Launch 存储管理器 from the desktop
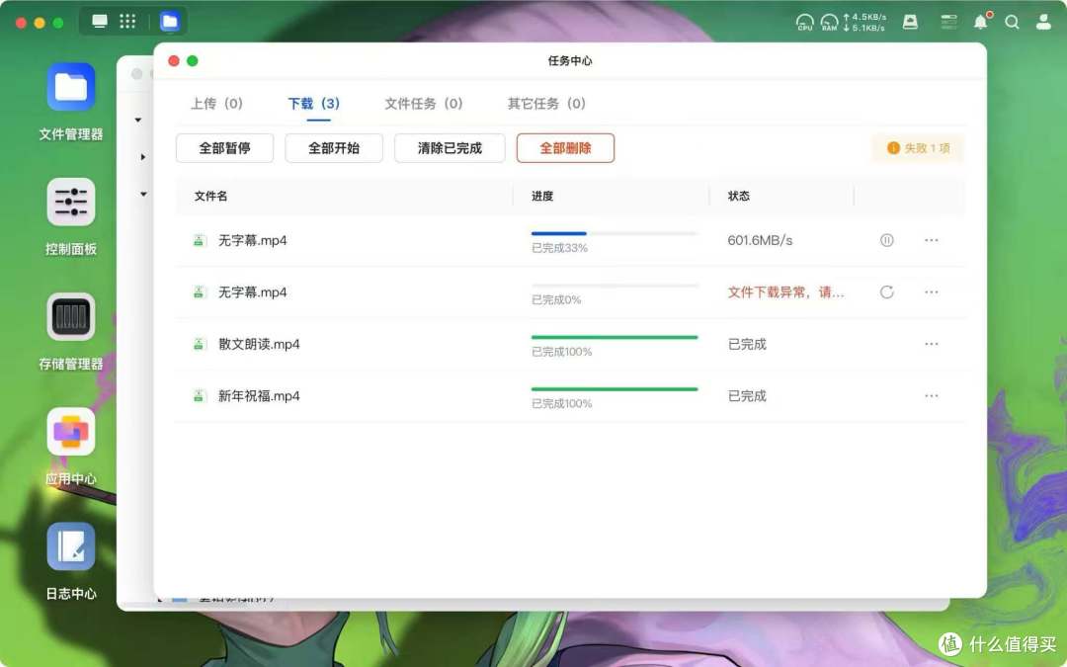This screenshot has width=1067, height=667. tap(71, 316)
